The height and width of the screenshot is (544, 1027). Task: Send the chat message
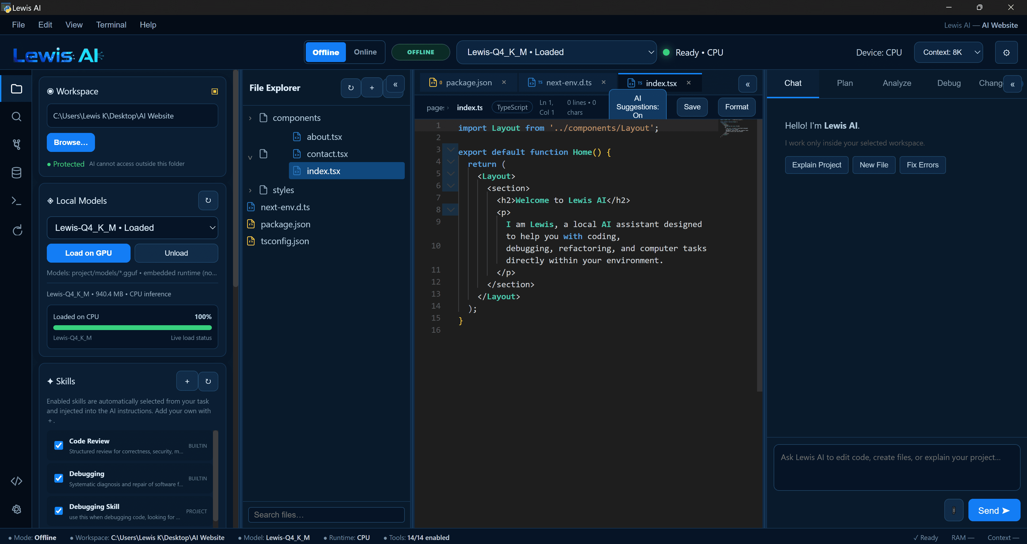point(994,510)
